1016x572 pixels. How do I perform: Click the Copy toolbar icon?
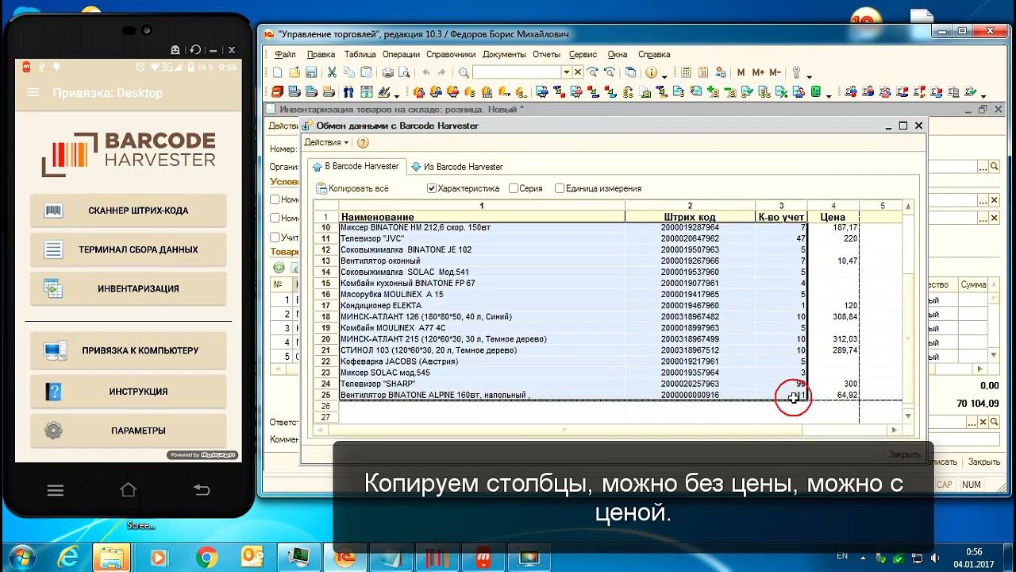pyautogui.click(x=348, y=72)
